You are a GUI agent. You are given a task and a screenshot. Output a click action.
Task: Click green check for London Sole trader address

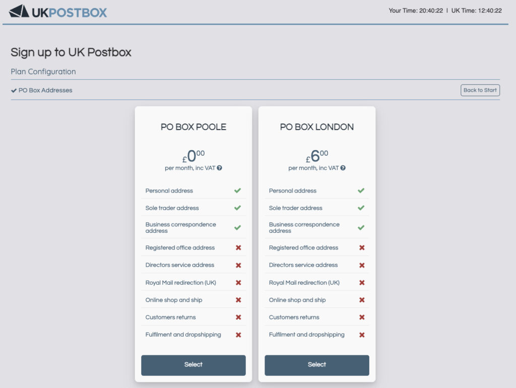click(361, 208)
